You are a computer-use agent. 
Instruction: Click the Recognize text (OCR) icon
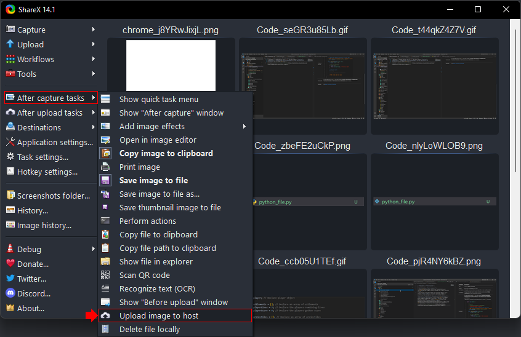coord(105,288)
